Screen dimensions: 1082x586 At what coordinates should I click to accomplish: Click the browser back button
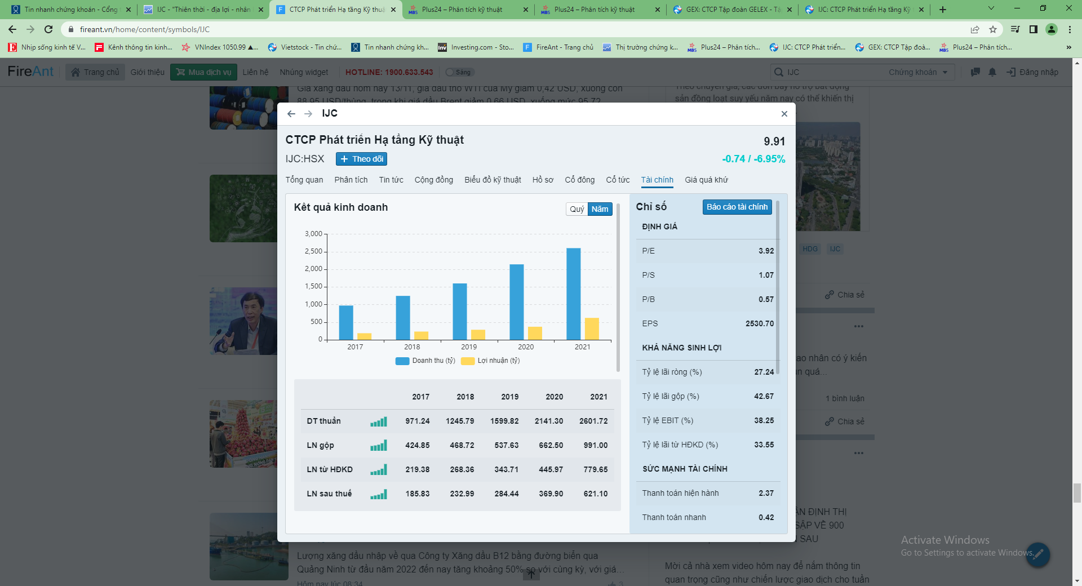12,29
